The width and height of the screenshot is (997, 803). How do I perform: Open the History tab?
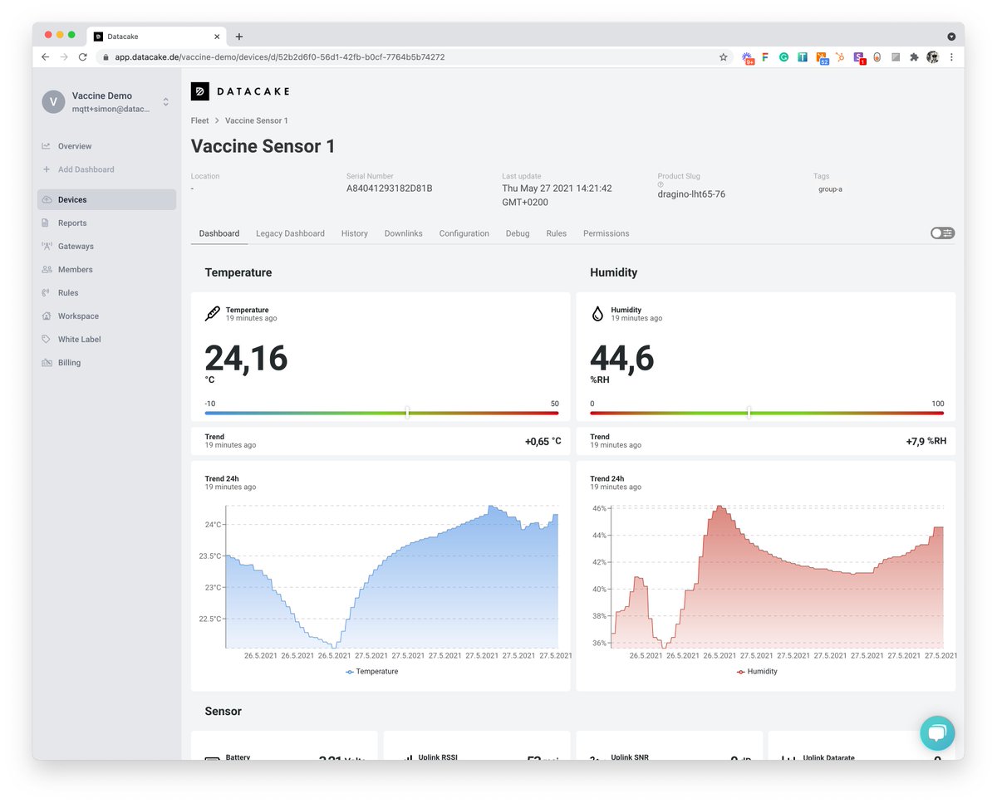click(x=355, y=233)
